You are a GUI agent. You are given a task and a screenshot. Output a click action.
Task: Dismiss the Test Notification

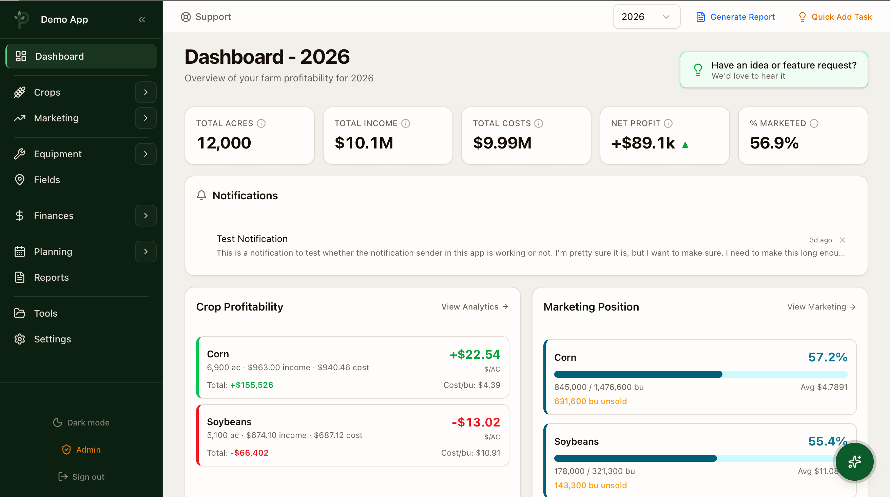pyautogui.click(x=843, y=240)
